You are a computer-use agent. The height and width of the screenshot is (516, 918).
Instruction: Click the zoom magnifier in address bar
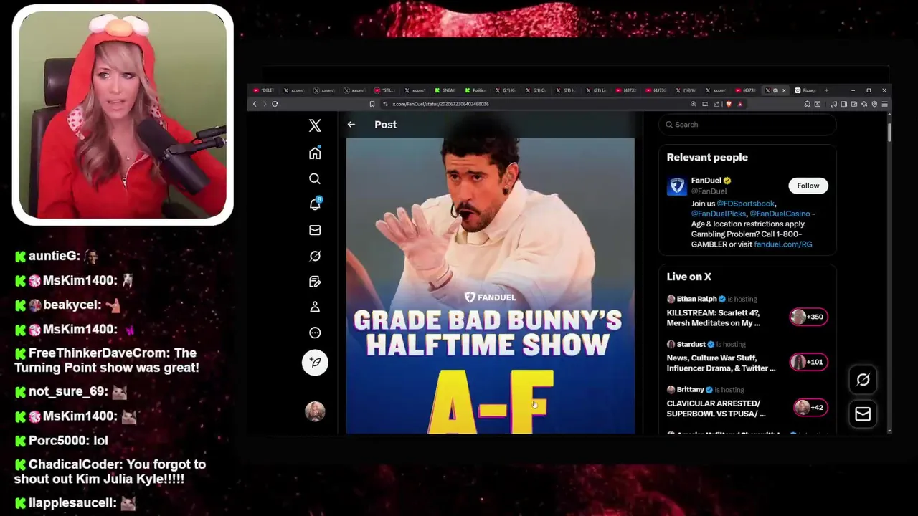(694, 104)
